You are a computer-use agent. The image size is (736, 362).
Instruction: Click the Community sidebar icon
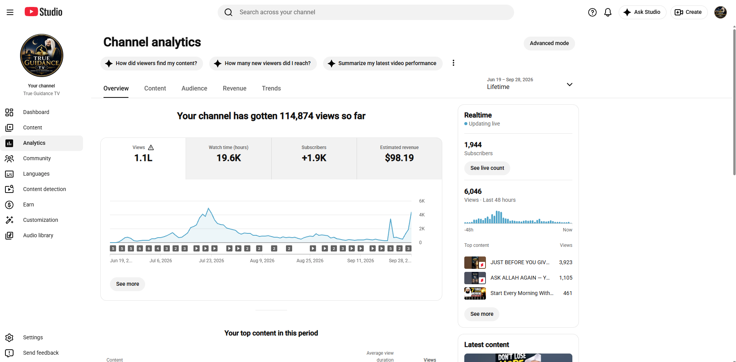coord(9,158)
